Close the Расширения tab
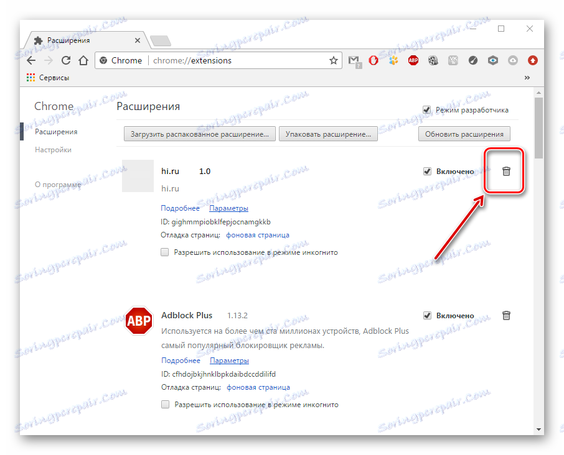 138,40
